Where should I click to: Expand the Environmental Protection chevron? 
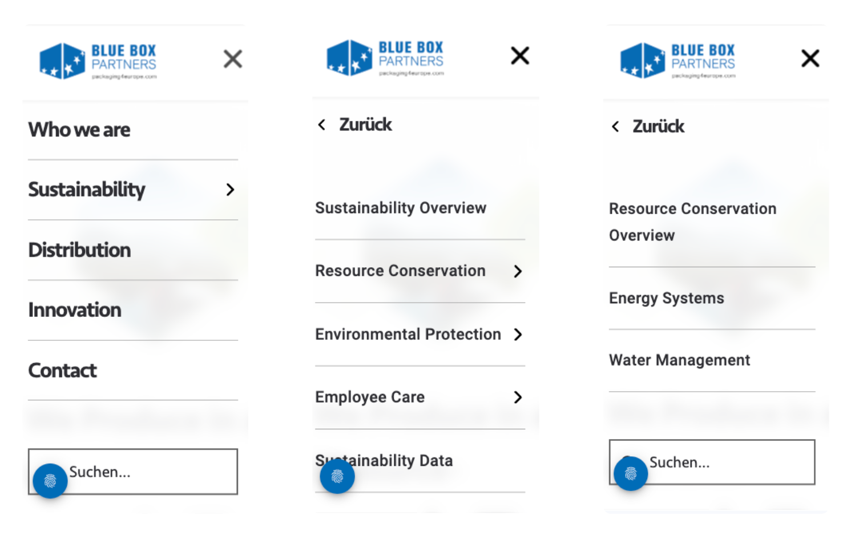click(518, 335)
